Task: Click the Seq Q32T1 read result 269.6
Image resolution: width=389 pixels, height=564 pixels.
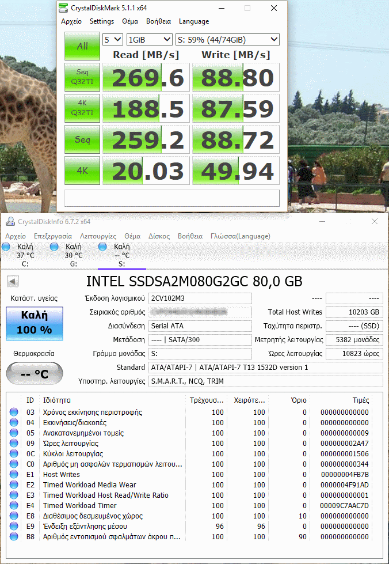Action: [146, 77]
